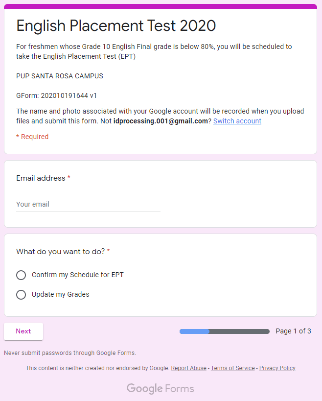Click the English Placement Test 2020 title
Viewport: 322px width, 401px height.
[116, 26]
